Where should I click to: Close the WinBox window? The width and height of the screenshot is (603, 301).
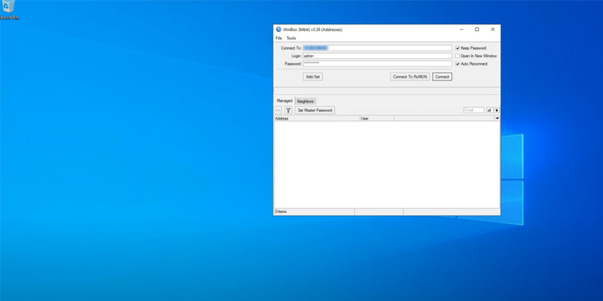click(x=493, y=29)
